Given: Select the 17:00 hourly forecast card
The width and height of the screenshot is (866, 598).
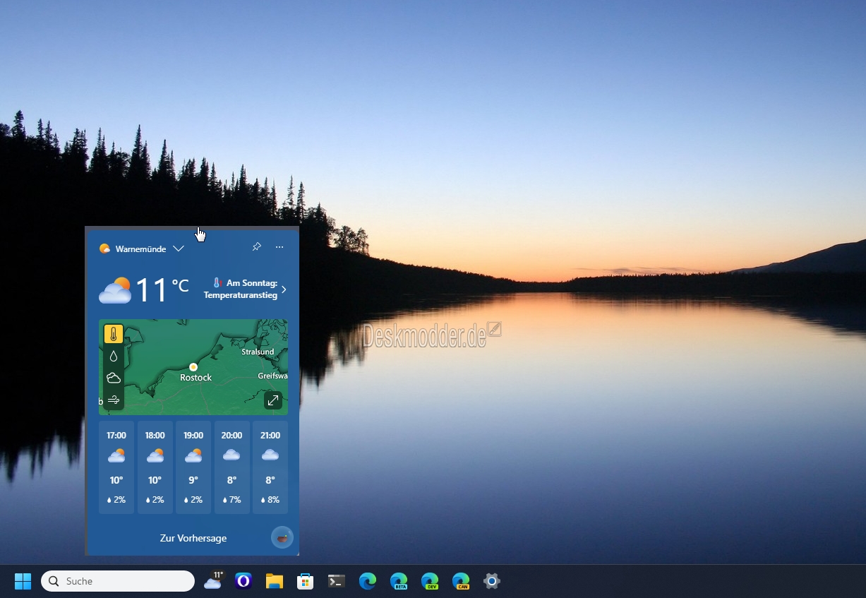Looking at the screenshot, I should [116, 467].
